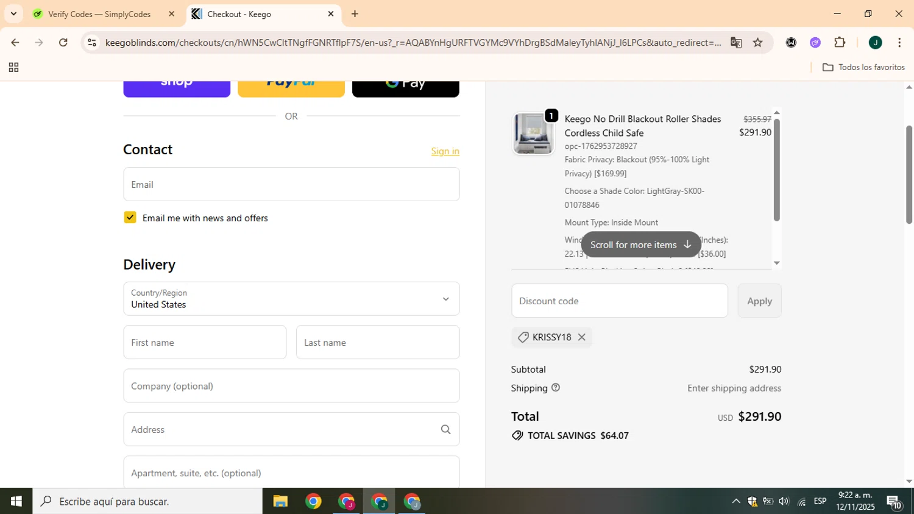Click order summary scroll-down arrow
914x514 pixels.
pyautogui.click(x=776, y=263)
